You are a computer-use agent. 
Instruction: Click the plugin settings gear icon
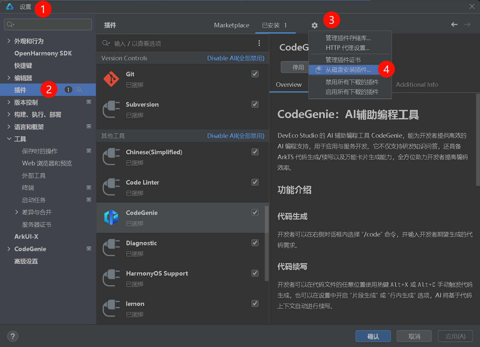[x=314, y=25]
